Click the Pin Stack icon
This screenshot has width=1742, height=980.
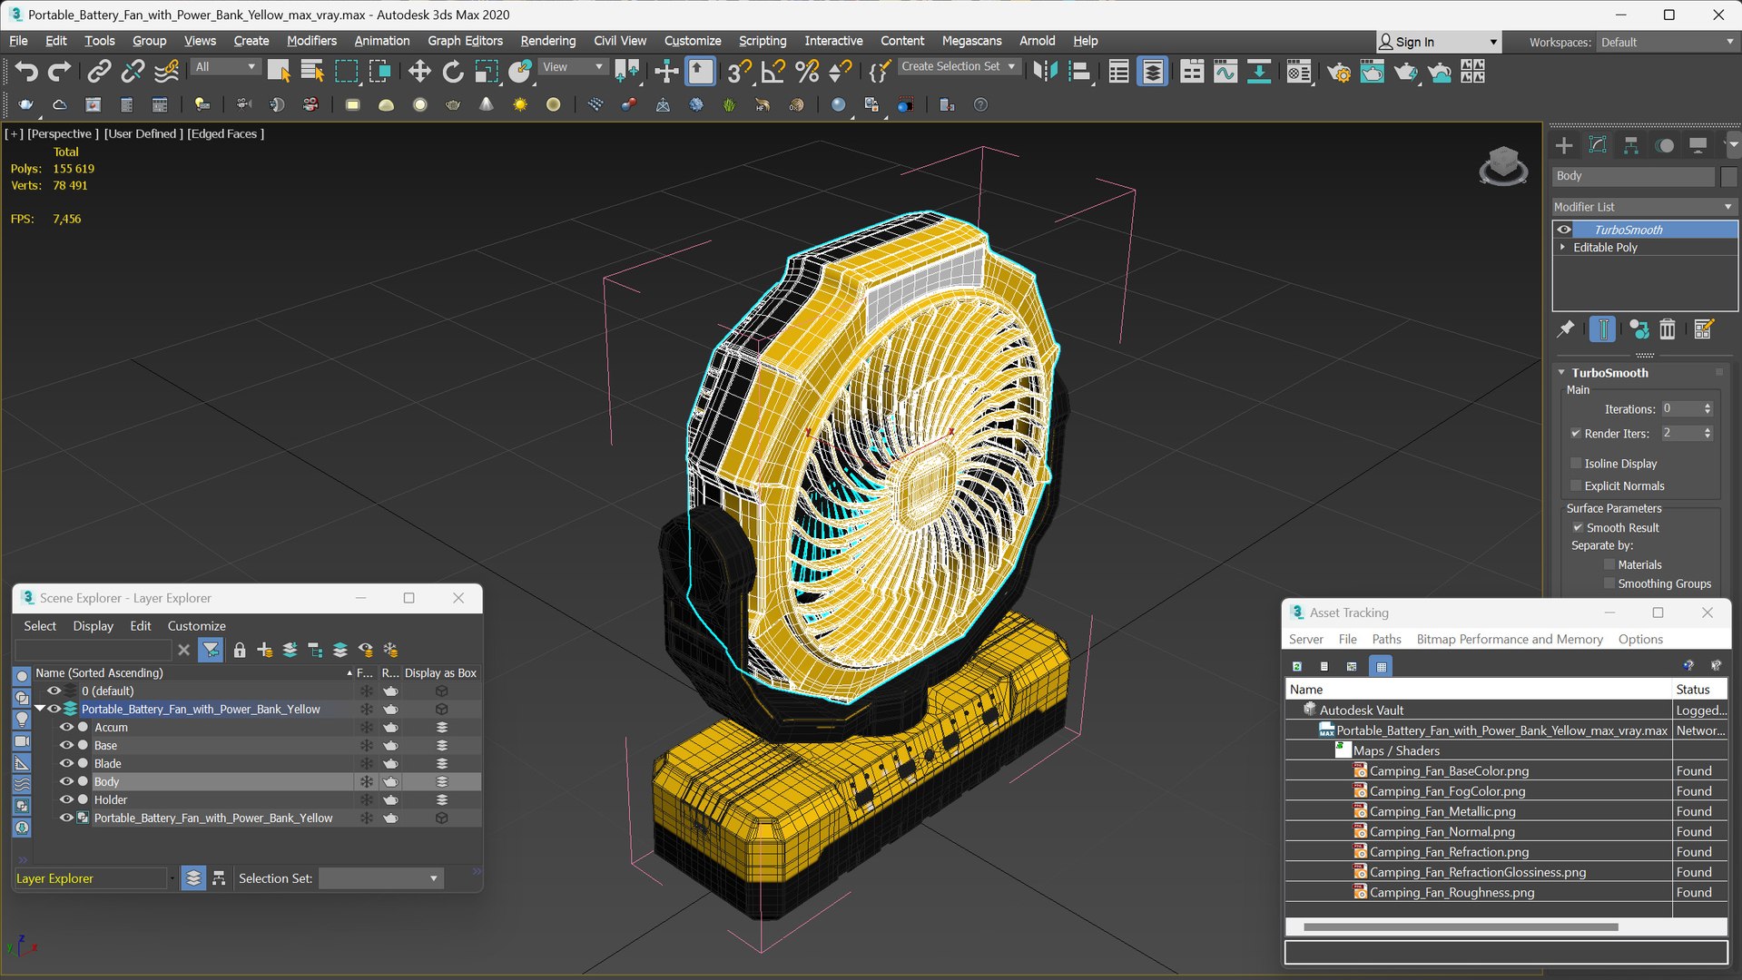[1566, 329]
